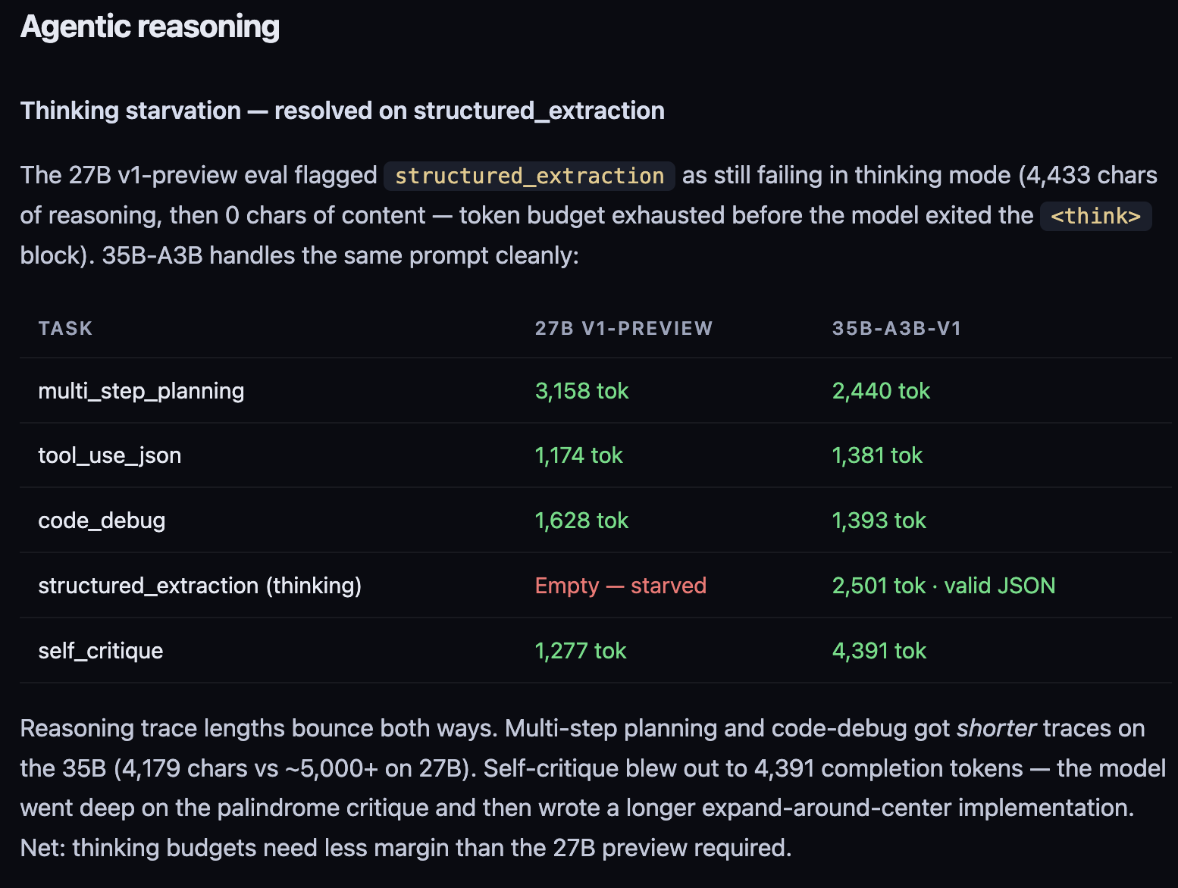1178x888 pixels.
Task: Click the <think> inline code tag
Action: (1095, 216)
